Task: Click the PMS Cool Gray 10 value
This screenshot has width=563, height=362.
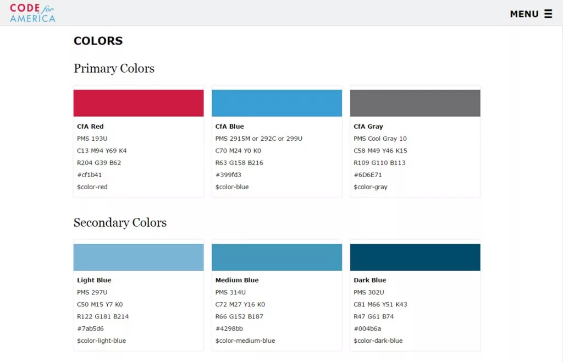Action: pyautogui.click(x=380, y=139)
